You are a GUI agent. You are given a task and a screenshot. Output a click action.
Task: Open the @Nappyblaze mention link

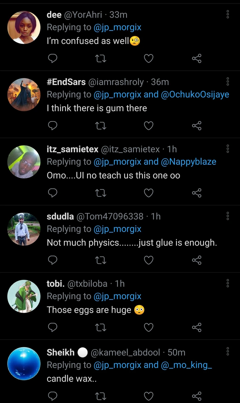coord(189,162)
